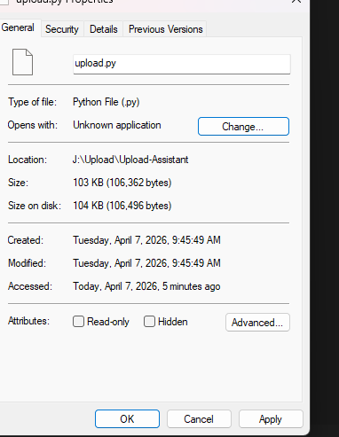339x437 pixels.
Task: Click the Python File (.py) type text
Action: coord(106,102)
